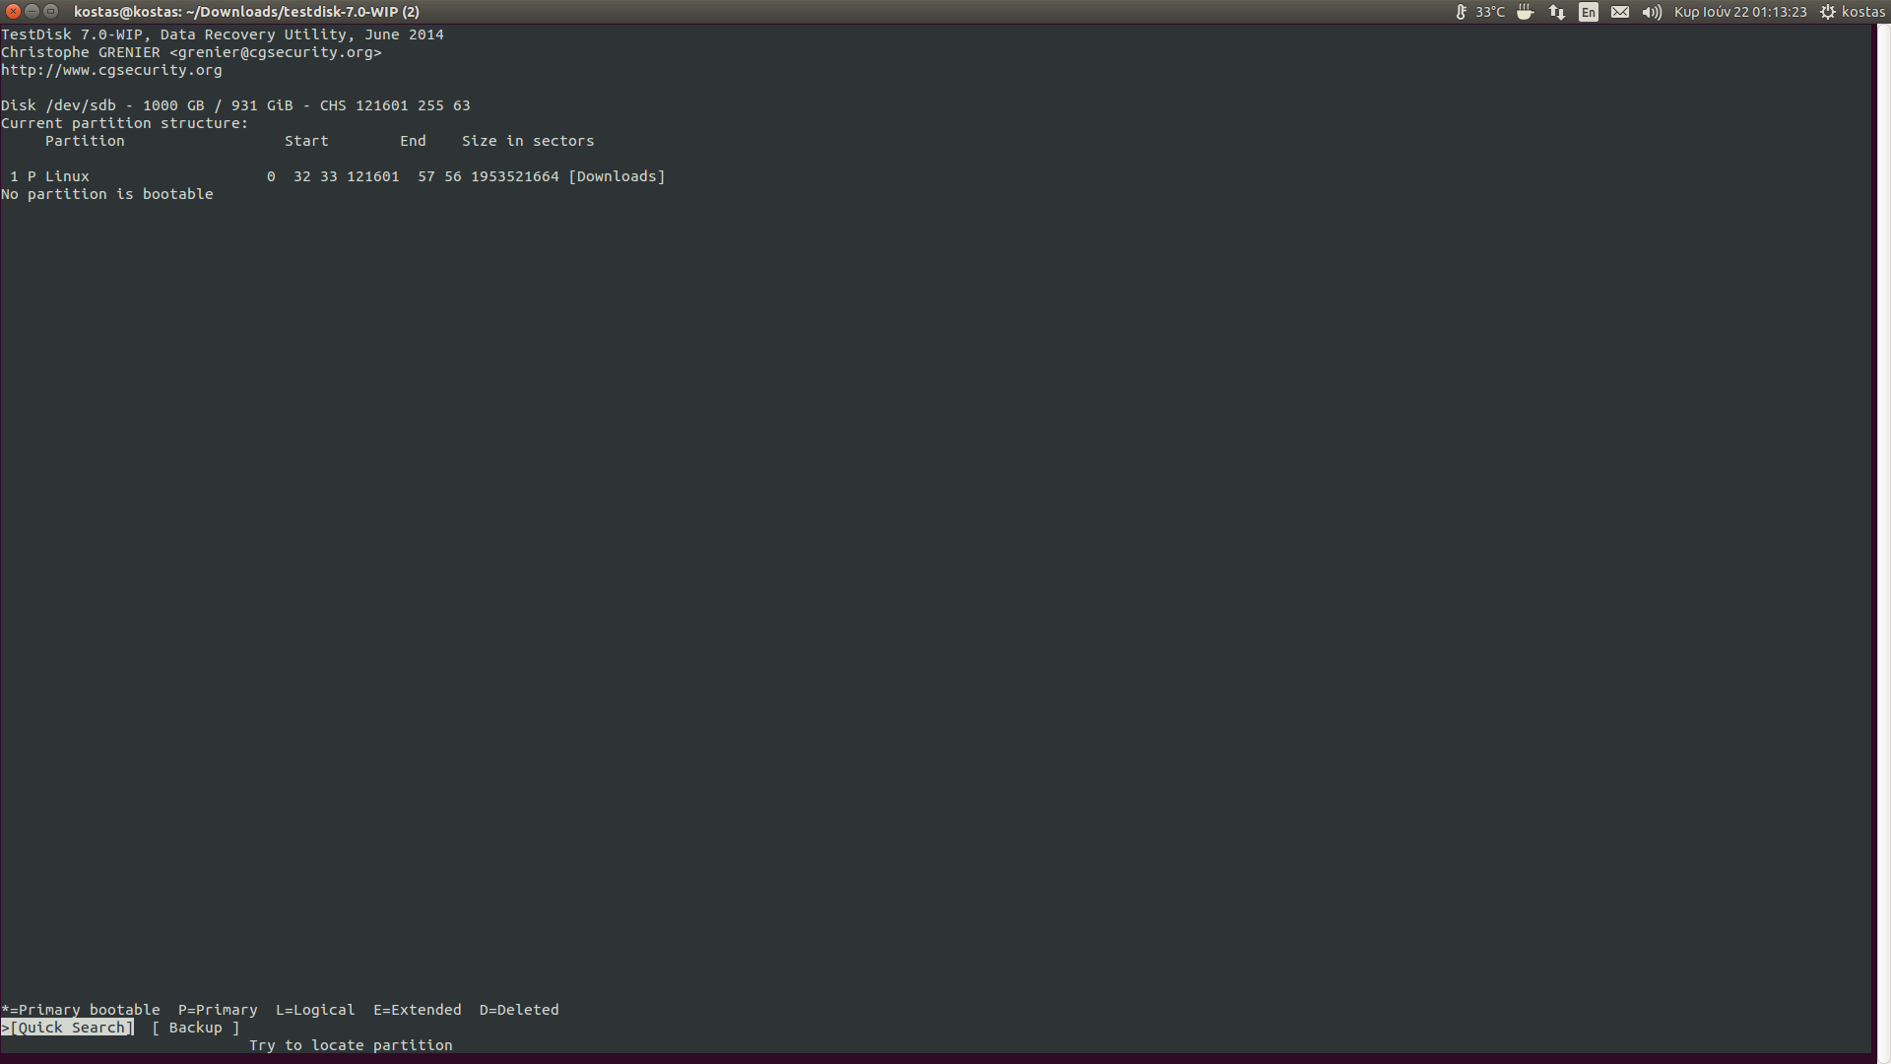Open the sound volume indicator
The image size is (1891, 1064).
coord(1652,12)
